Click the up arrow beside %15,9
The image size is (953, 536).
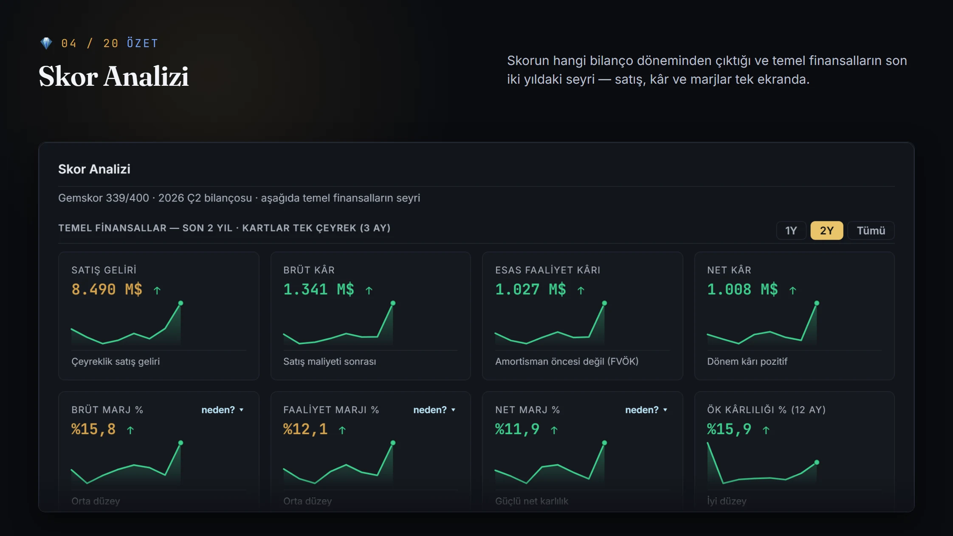point(766,430)
